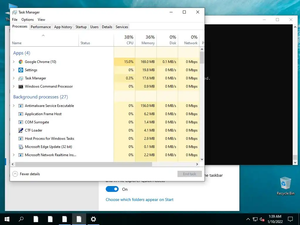Expand the Task Manager process row
The image size is (300, 225).
pos(14,78)
